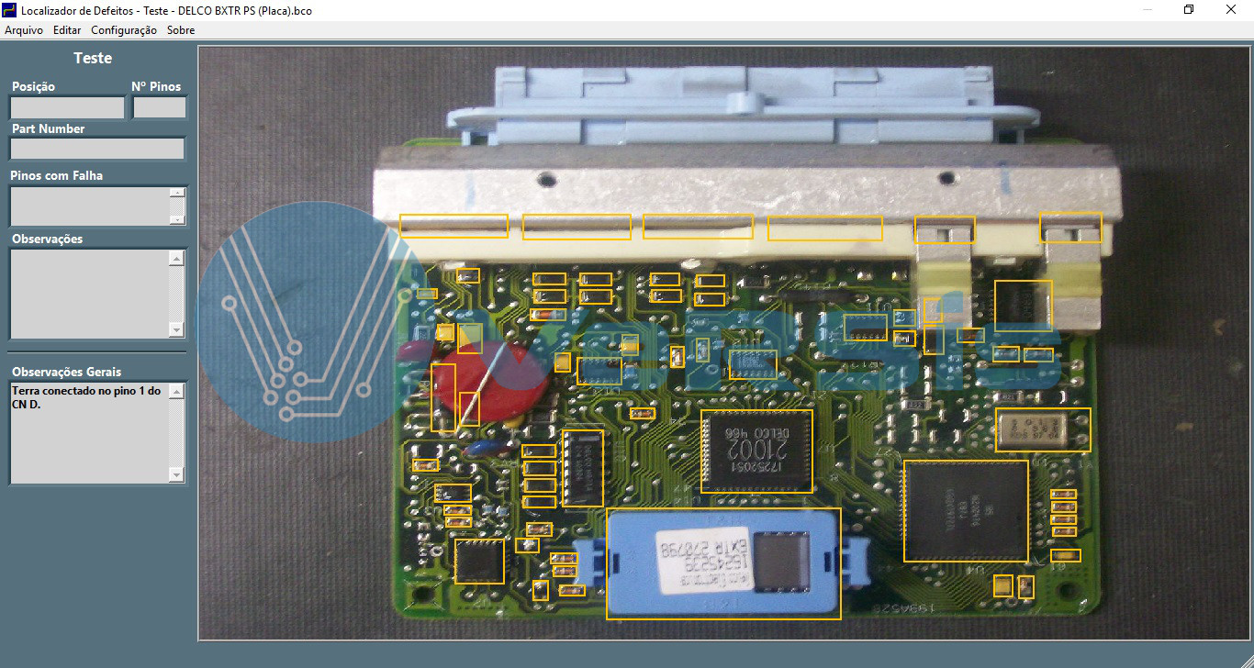This screenshot has height=668, width=1254.
Task: Click the Nº Pinos input field
Action: point(160,107)
